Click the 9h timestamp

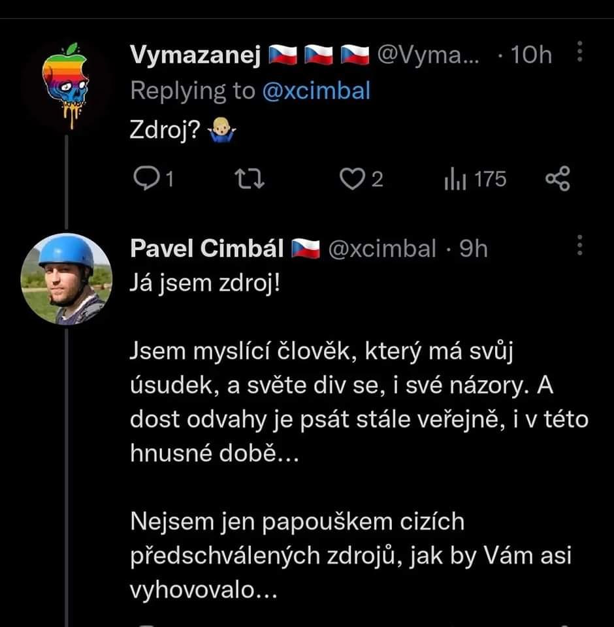(x=474, y=249)
